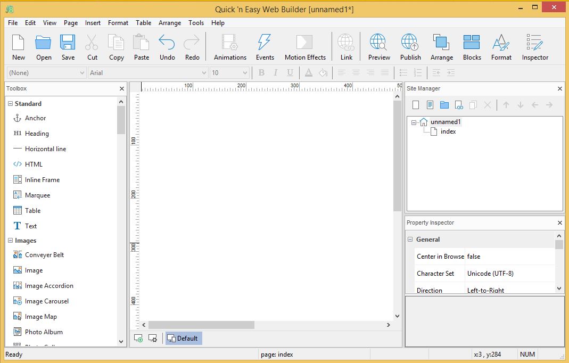Select the Image Map tool
This screenshot has height=363, width=569.
(x=35, y=317)
